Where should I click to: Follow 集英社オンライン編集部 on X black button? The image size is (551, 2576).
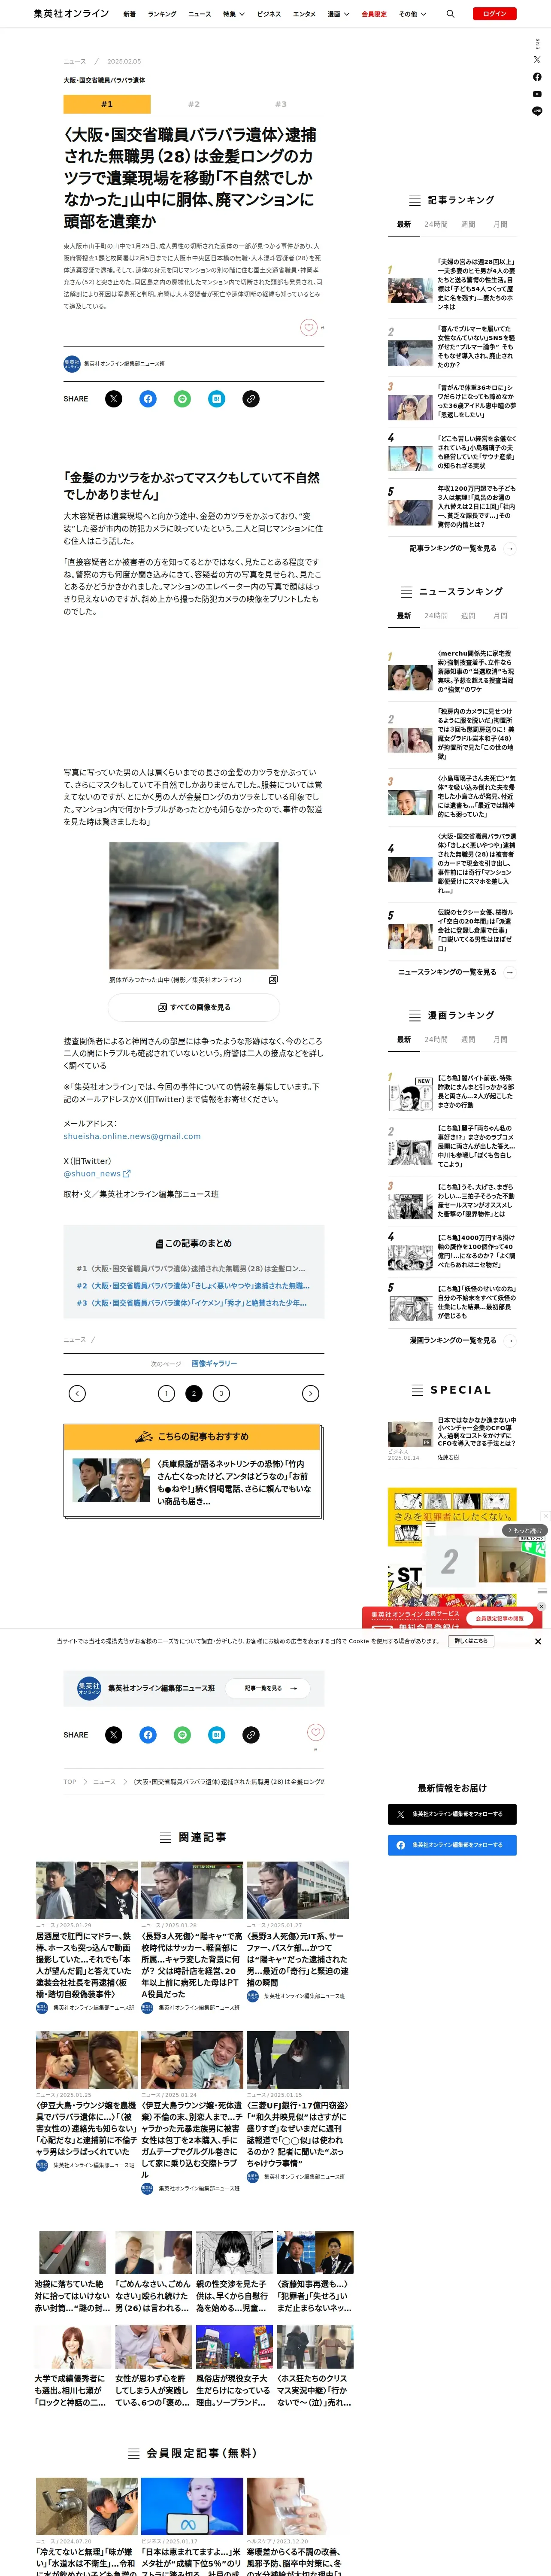(x=452, y=1814)
